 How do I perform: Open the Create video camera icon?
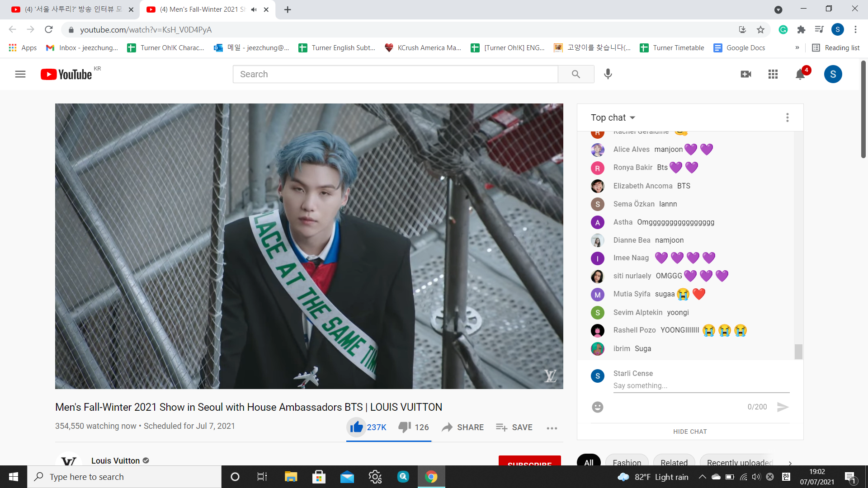click(746, 74)
